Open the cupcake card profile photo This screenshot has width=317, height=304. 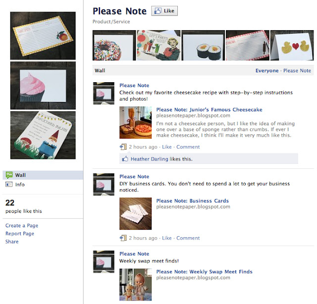point(43,86)
